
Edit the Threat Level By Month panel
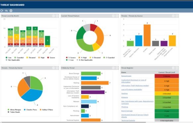[53, 16]
